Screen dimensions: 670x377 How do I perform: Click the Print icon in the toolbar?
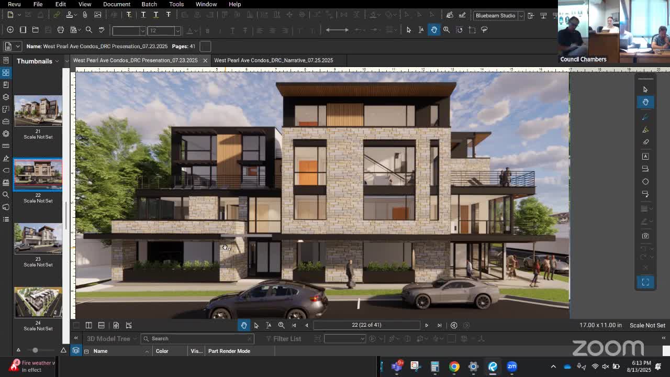[61, 30]
